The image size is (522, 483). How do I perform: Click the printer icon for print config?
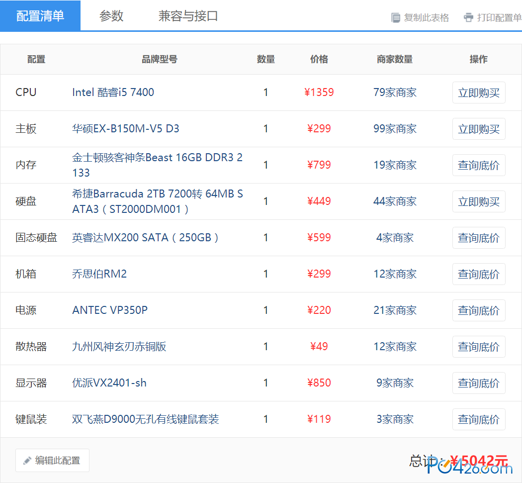click(468, 17)
